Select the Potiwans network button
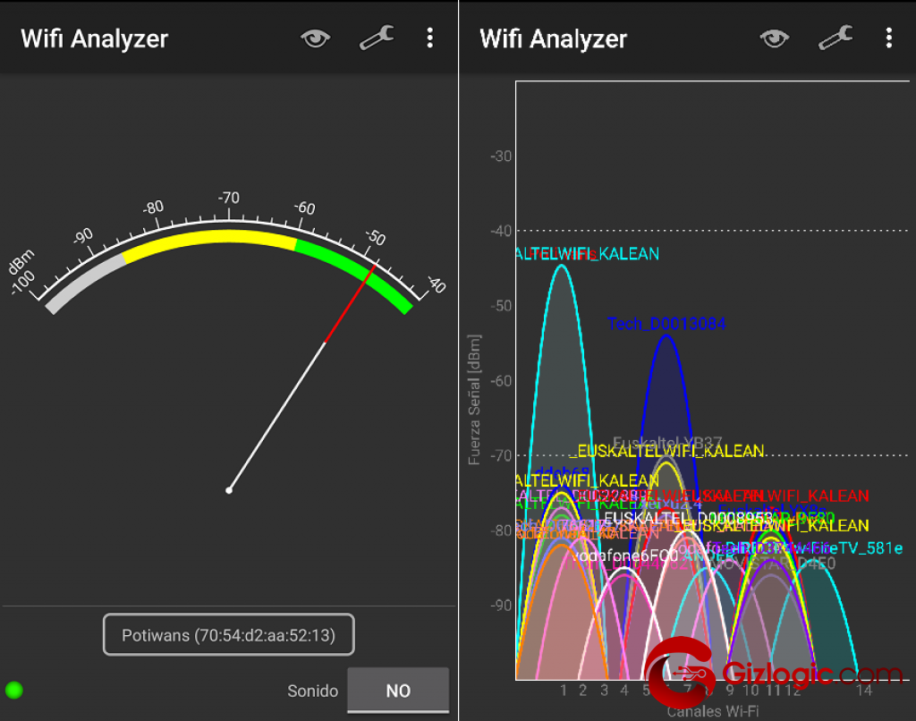The image size is (916, 721). pyautogui.click(x=228, y=634)
